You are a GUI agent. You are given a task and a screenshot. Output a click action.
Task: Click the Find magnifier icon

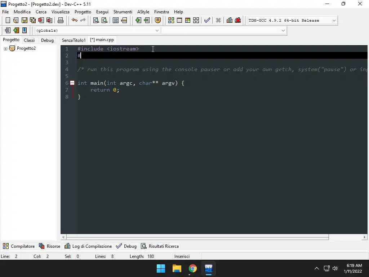[x=96, y=20]
